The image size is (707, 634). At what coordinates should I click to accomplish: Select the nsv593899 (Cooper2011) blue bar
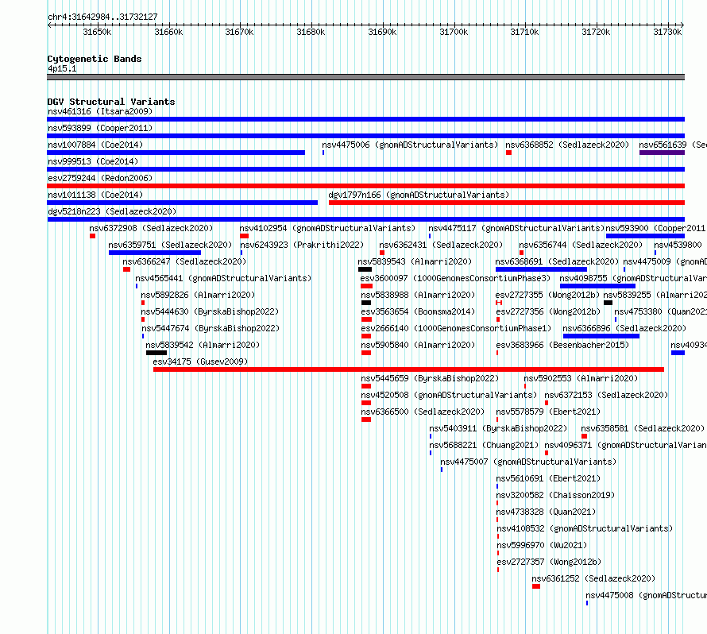tap(365, 136)
